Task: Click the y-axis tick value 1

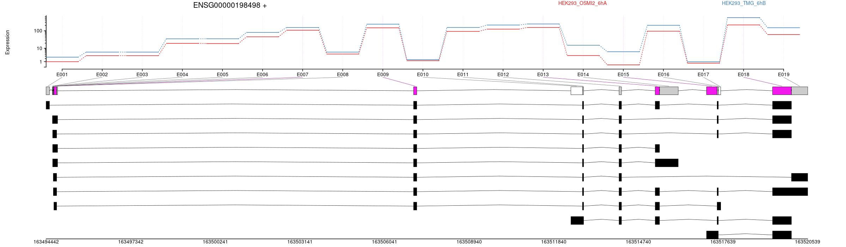Action: point(41,62)
